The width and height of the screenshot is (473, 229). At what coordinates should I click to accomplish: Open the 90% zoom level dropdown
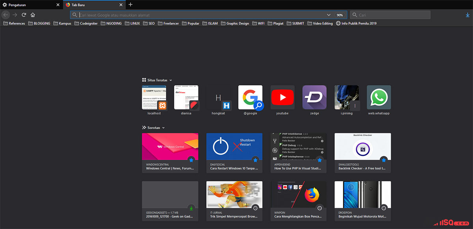point(339,15)
